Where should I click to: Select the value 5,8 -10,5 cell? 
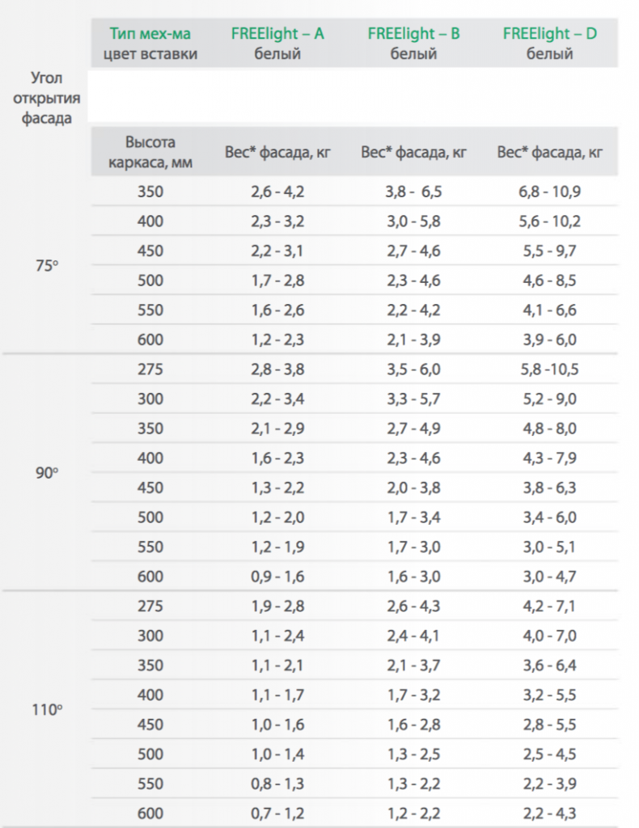pos(549,369)
